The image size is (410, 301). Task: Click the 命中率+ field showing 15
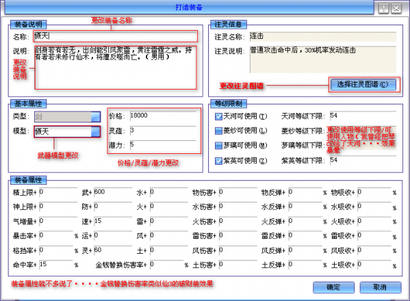coord(56,265)
